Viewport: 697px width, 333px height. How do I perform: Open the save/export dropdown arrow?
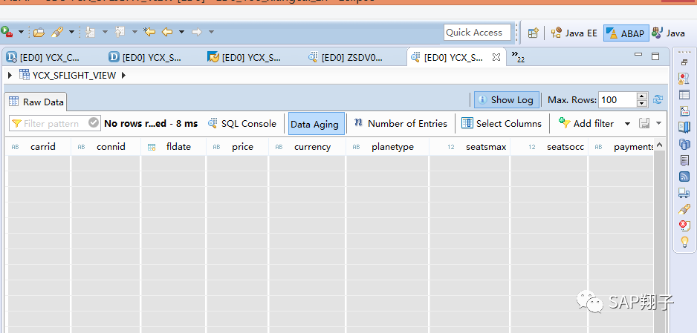[x=659, y=124]
